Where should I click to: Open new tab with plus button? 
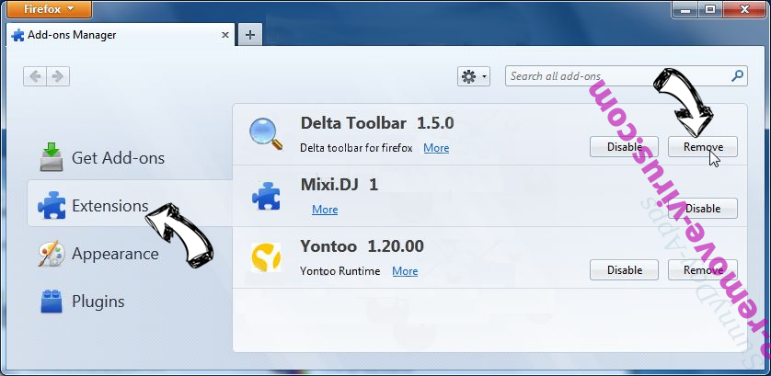[250, 34]
